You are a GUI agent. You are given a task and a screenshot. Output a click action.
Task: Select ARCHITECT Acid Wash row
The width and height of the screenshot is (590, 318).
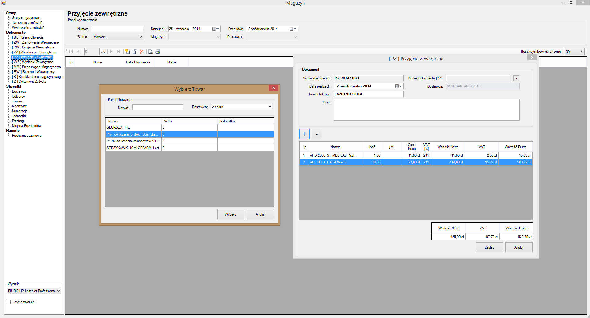pyautogui.click(x=416, y=162)
